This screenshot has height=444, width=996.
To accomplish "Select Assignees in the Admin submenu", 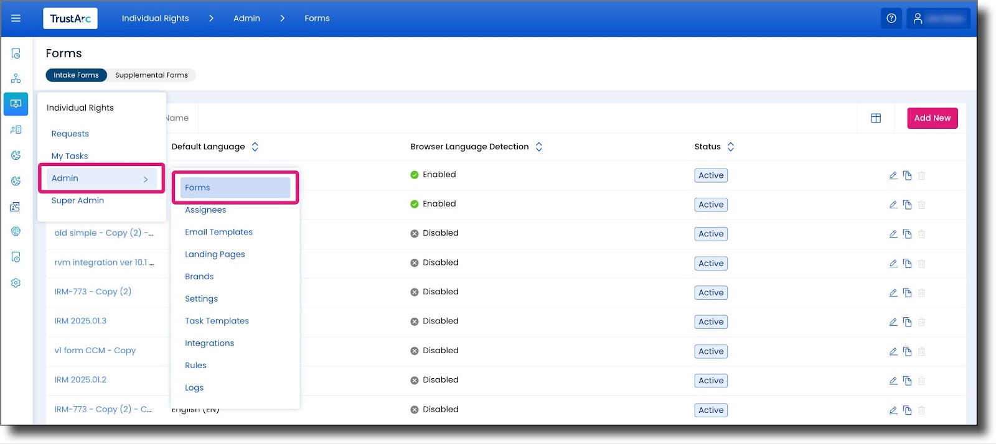I will (205, 210).
